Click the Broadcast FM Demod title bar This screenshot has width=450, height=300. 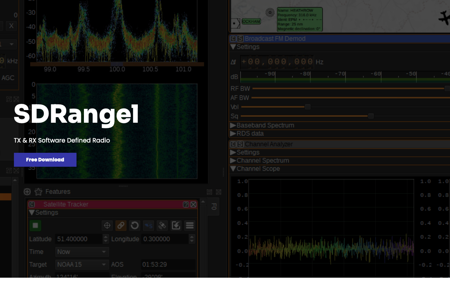310,39
